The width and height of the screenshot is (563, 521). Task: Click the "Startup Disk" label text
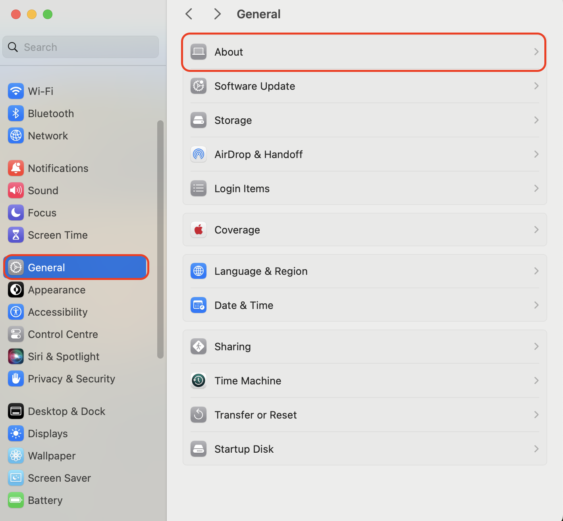[x=244, y=449]
